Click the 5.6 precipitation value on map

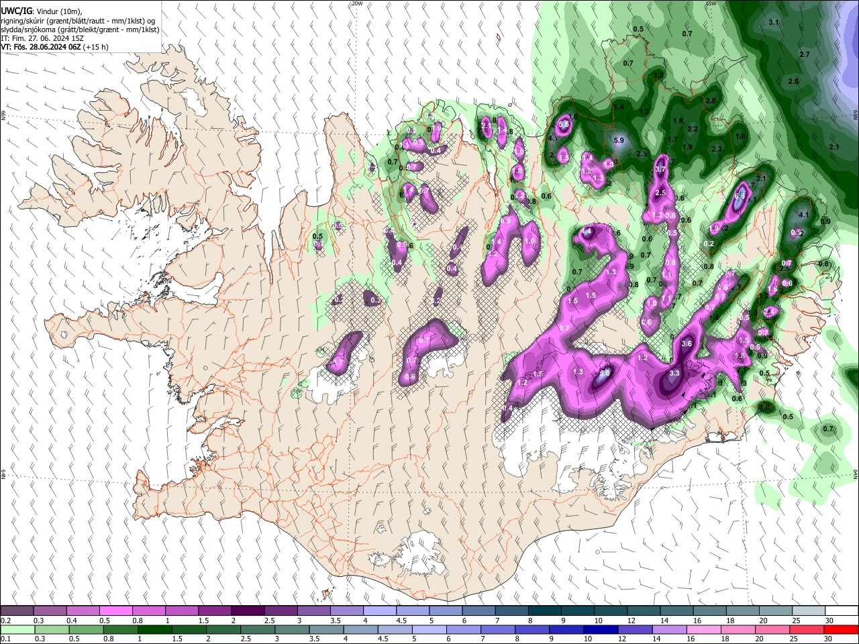tap(564, 124)
